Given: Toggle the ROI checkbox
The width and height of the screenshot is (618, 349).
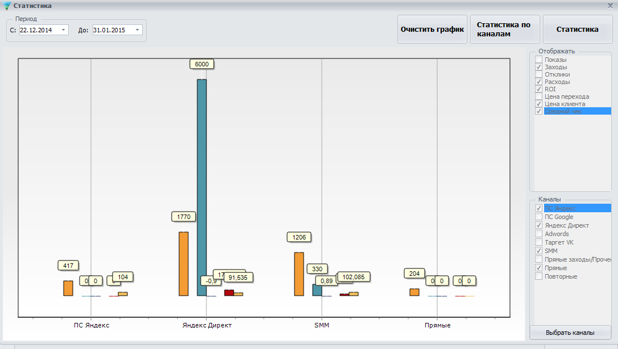Looking at the screenshot, I should point(539,89).
